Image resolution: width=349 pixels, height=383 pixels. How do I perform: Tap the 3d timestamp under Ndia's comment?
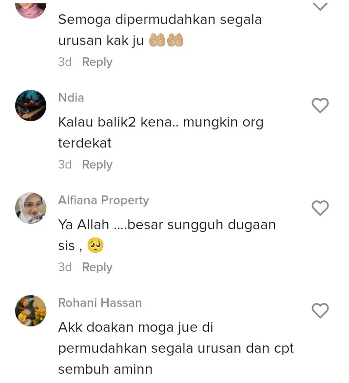pos(65,165)
